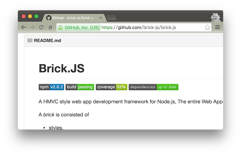Click the incognito spy icon
This screenshot has width=241, height=155.
pos(216,17)
